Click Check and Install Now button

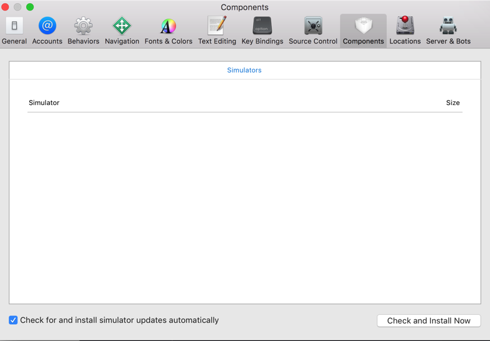point(429,321)
